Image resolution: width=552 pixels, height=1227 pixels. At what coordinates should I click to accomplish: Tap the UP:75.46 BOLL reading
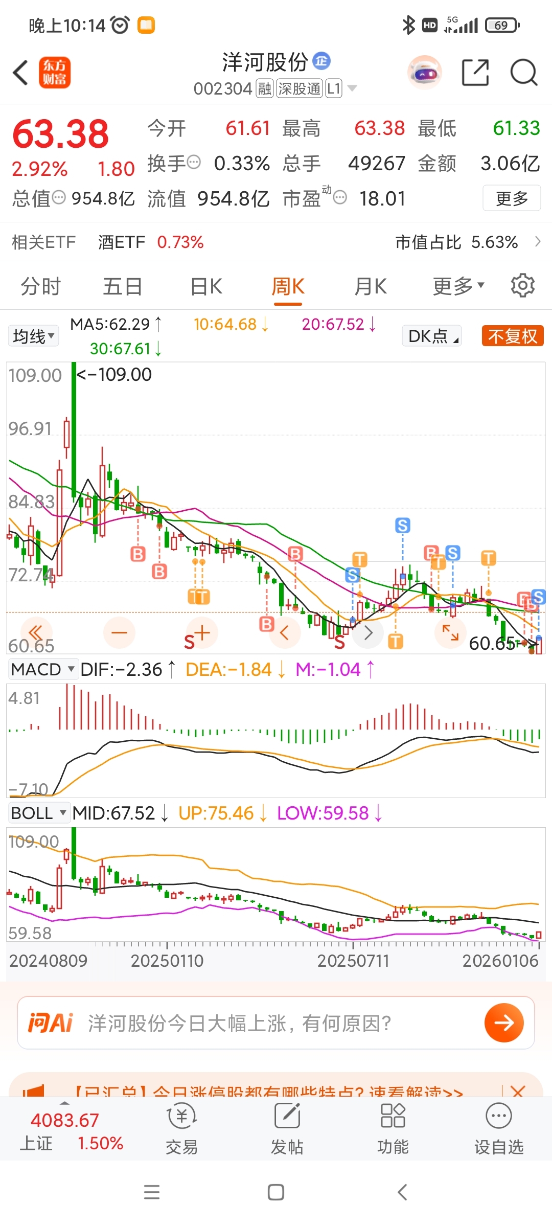[x=222, y=813]
